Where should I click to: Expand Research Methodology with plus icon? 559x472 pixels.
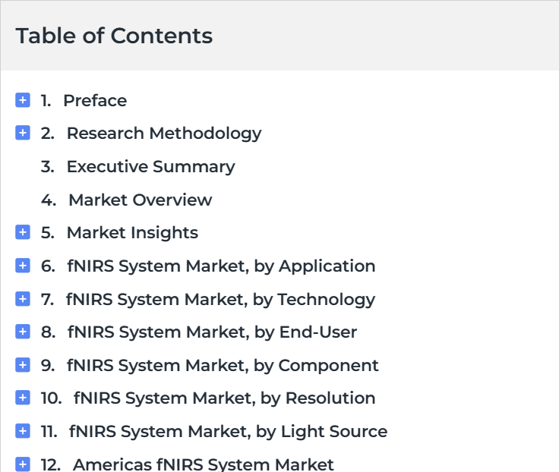tap(23, 133)
